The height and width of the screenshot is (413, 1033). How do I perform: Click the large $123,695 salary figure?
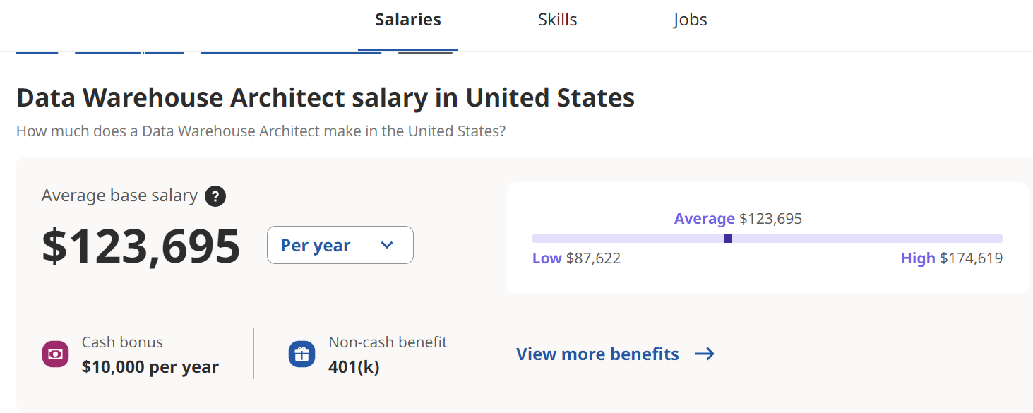141,246
